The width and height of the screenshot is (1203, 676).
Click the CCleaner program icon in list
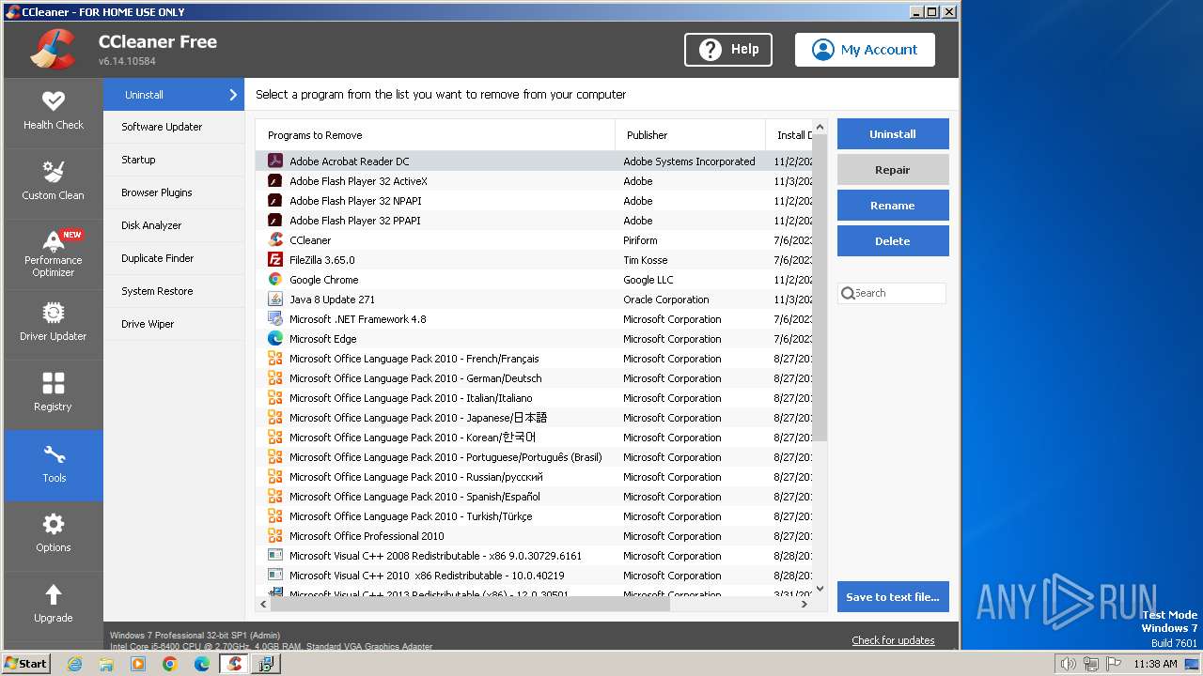coord(275,239)
